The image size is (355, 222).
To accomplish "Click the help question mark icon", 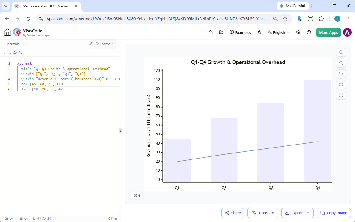I will click(x=309, y=32).
